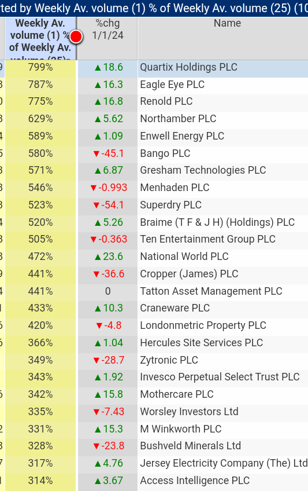Click the red dot marker on column header

click(x=76, y=36)
